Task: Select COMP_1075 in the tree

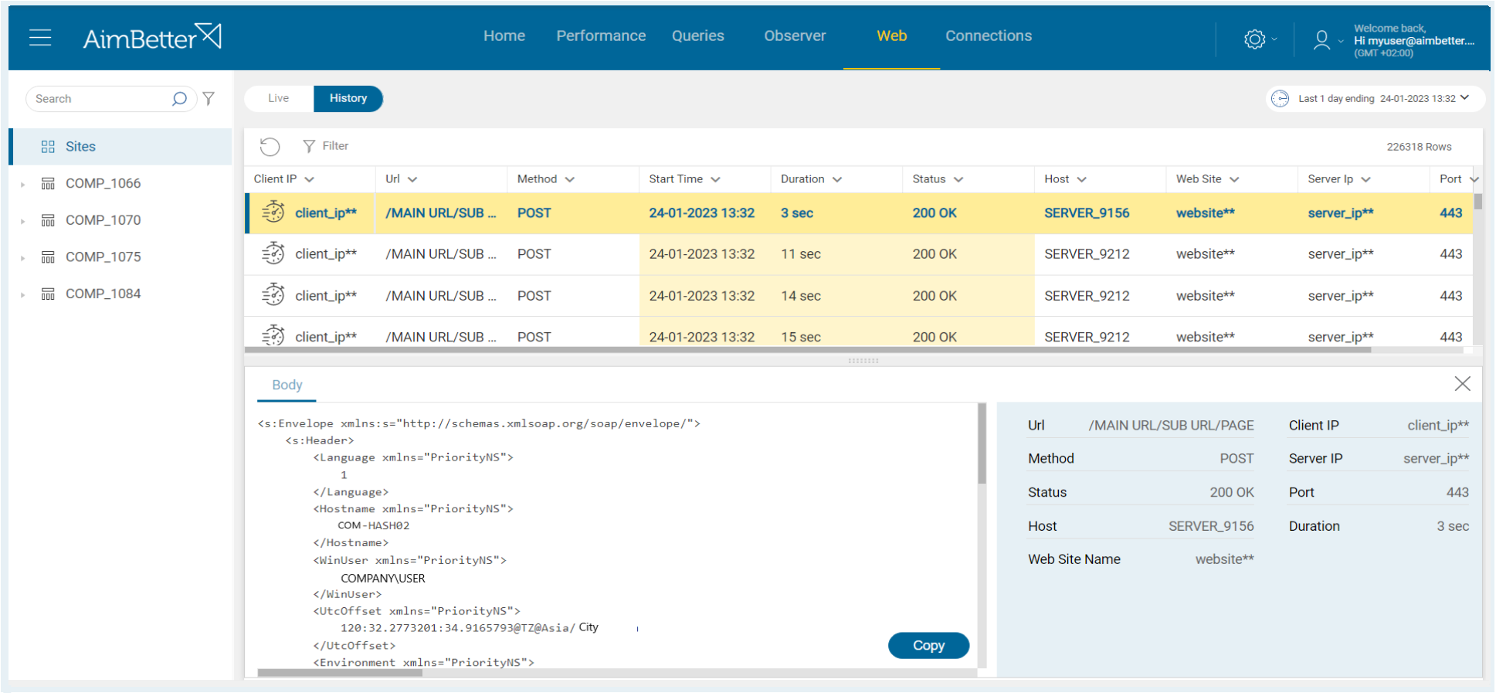Action: point(103,256)
